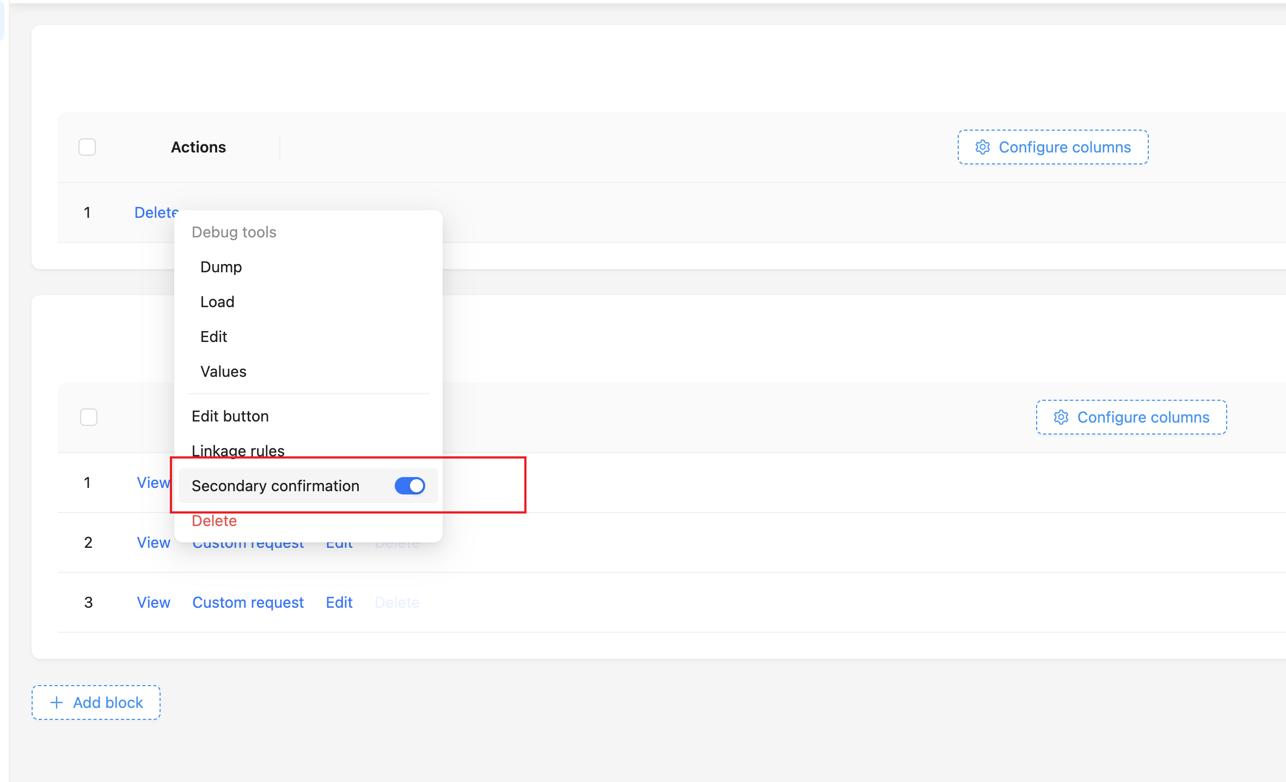Click Edit link in row 3
The image size is (1286, 782).
pyautogui.click(x=339, y=602)
